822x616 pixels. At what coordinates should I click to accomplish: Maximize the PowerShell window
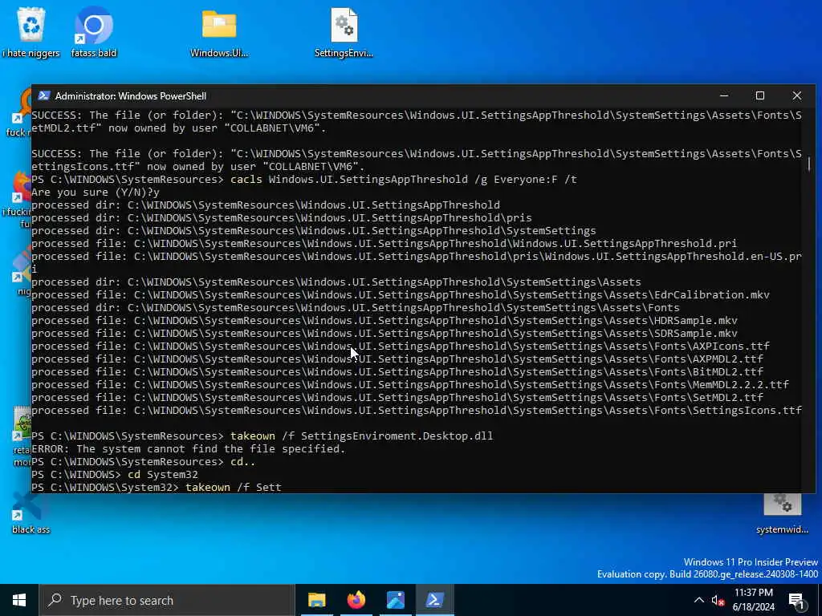pos(760,96)
